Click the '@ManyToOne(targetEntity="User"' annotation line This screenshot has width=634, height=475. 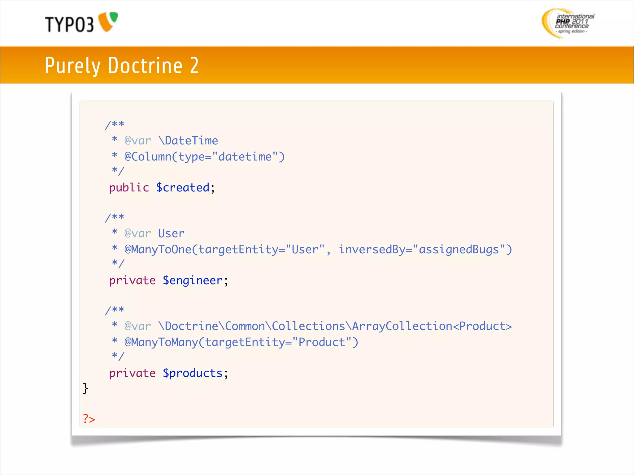(312, 250)
